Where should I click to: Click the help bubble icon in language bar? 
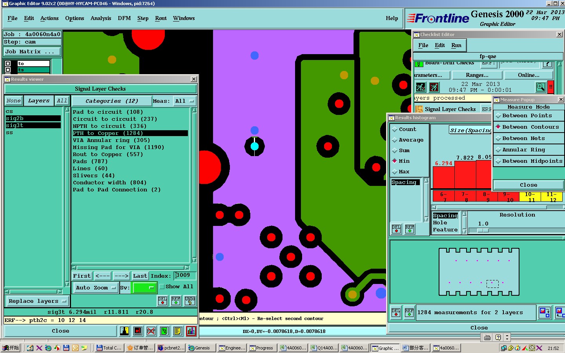[498, 337]
